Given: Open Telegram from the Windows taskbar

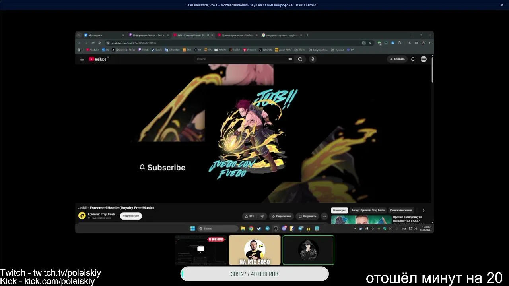Looking at the screenshot, I should 267,228.
